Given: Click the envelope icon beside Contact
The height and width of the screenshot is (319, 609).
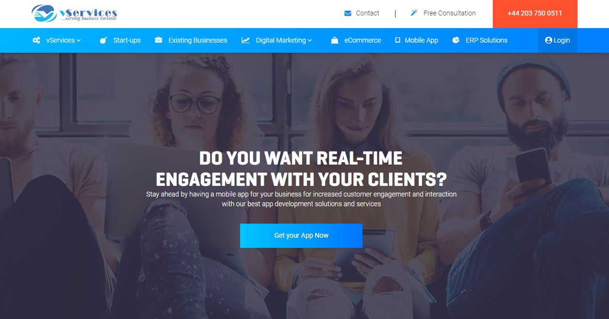Looking at the screenshot, I should tap(348, 14).
